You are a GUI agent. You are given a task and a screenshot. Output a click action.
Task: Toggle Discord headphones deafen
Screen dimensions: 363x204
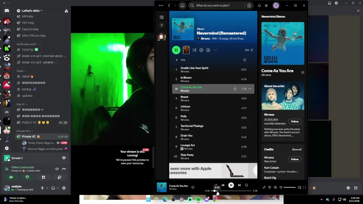point(53,188)
